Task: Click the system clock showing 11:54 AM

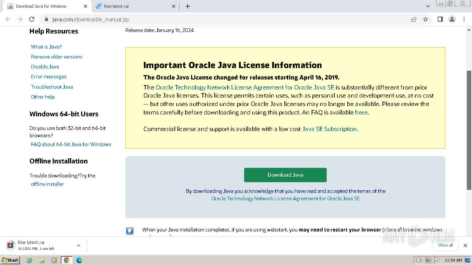Action: point(453,260)
